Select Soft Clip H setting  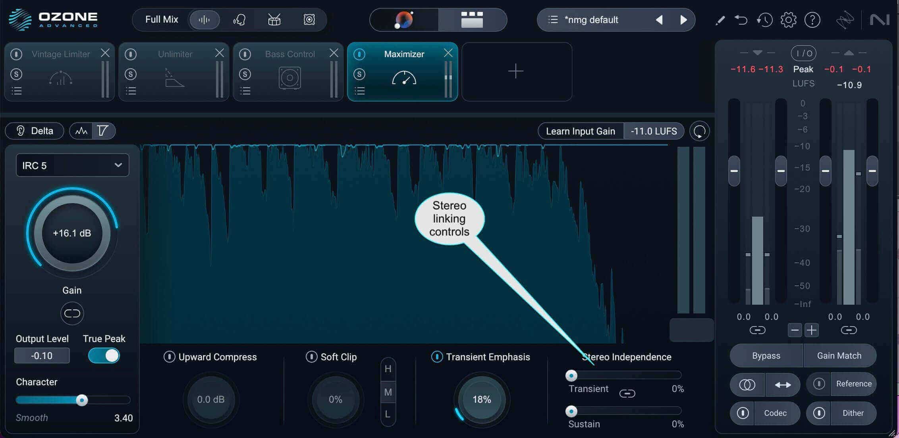[x=388, y=369]
